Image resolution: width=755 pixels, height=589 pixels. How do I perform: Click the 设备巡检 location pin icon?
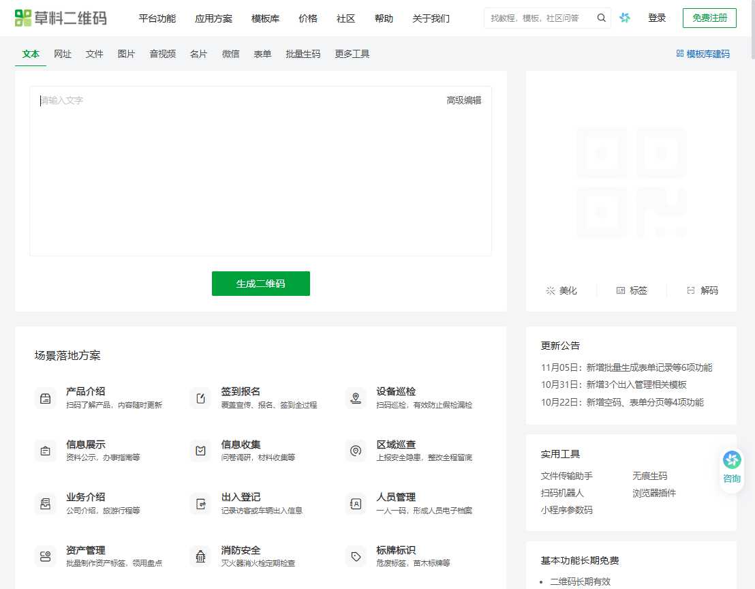coord(355,398)
